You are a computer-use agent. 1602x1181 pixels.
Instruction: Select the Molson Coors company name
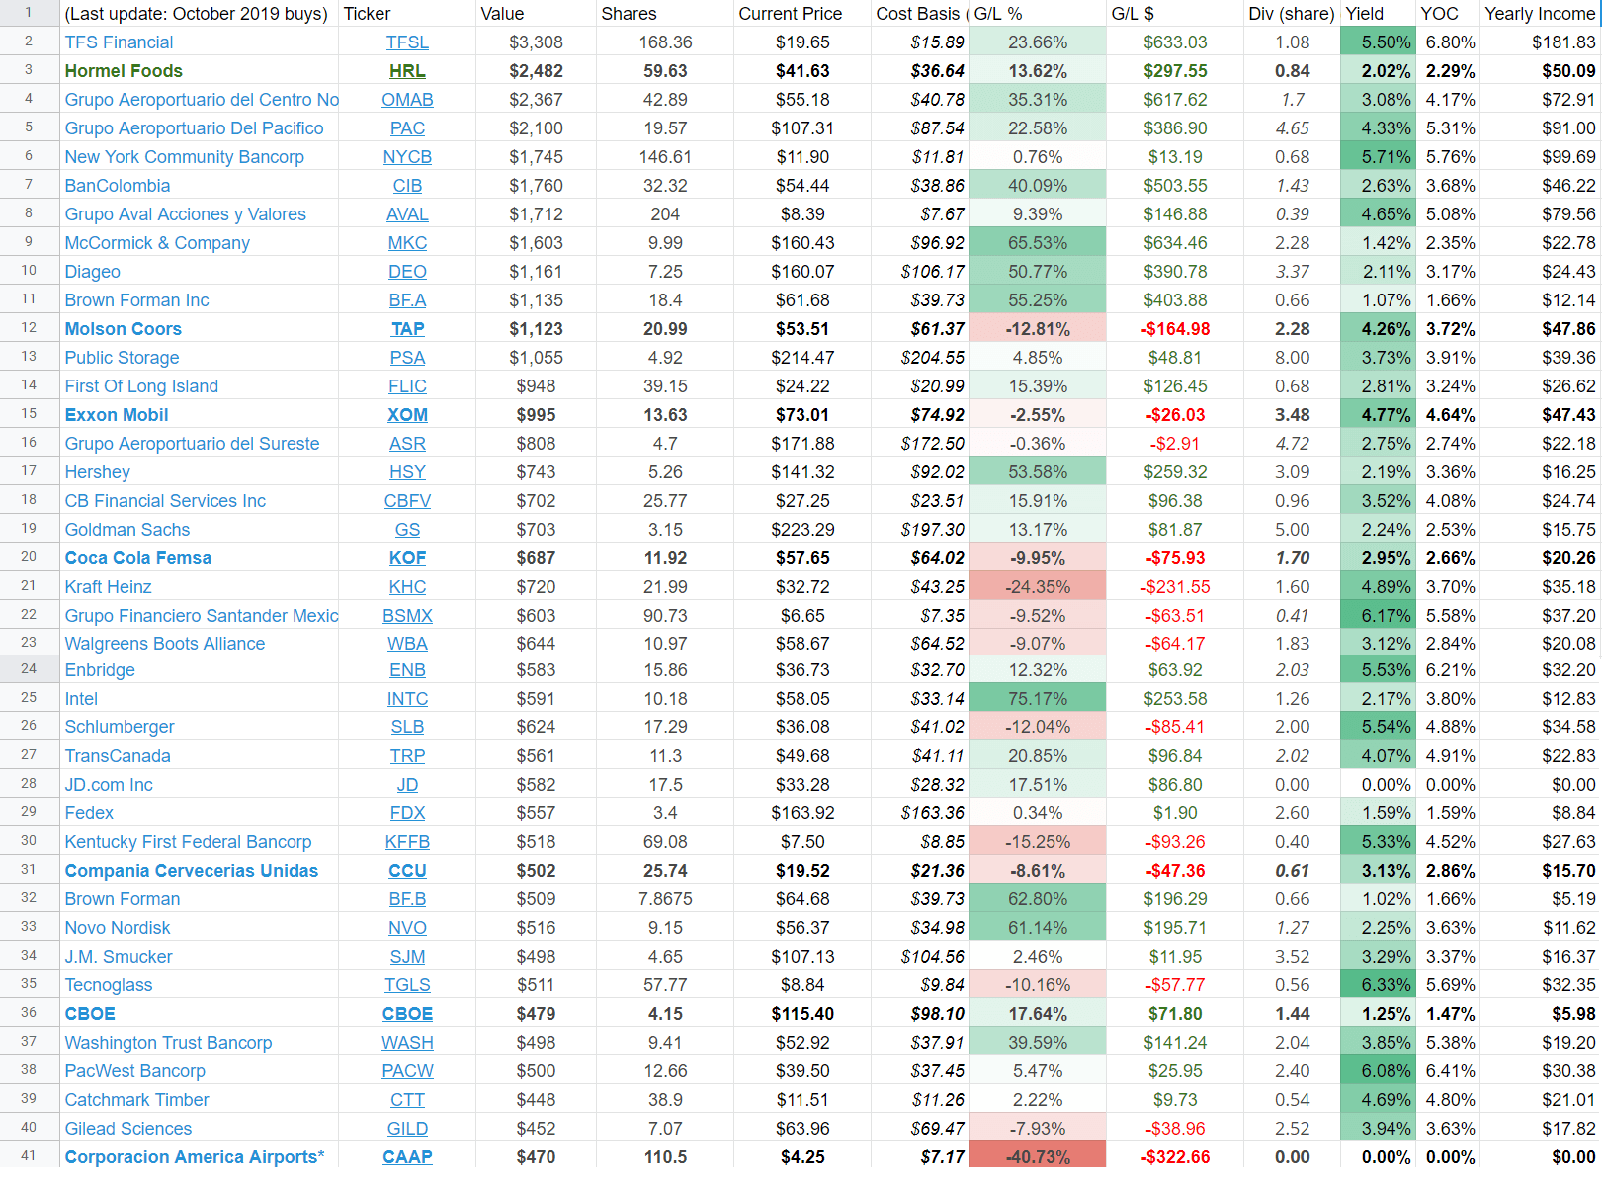(x=124, y=329)
